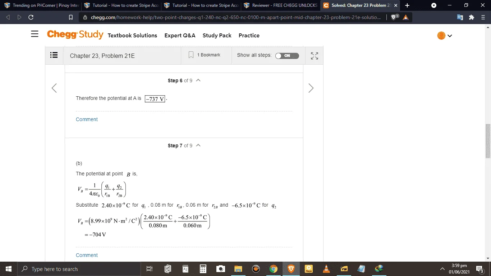The image size is (491, 276).
Task: Close the Solved: Chapter 23 Problem tab
Action: tap(396, 5)
